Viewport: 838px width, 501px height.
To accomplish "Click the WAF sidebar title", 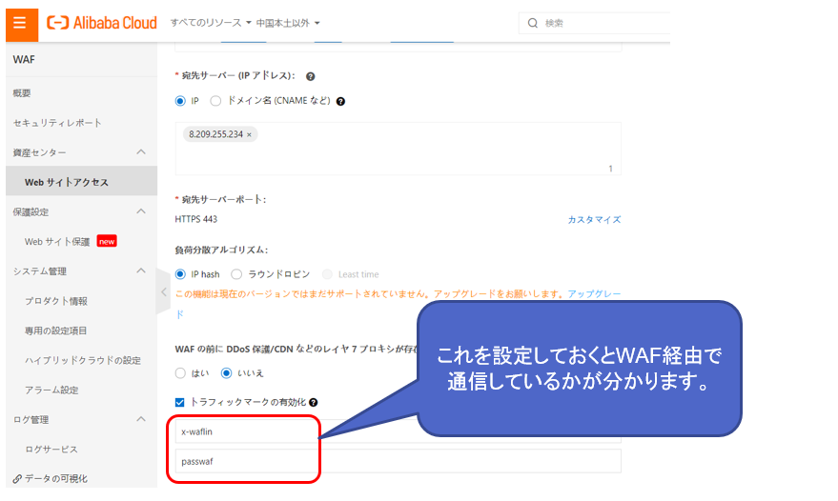I will coord(24,60).
